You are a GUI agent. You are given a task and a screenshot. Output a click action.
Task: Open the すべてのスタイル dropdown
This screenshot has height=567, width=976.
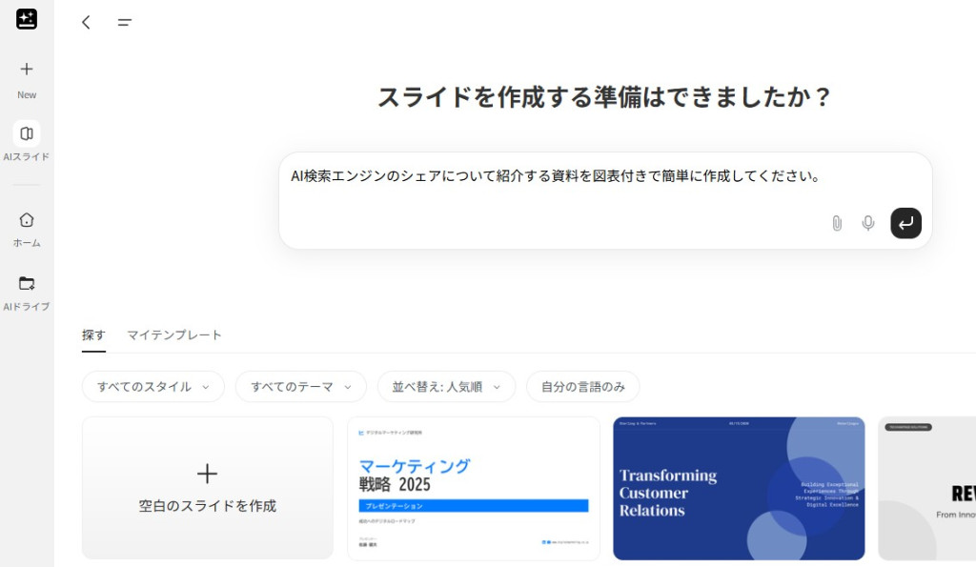point(152,386)
